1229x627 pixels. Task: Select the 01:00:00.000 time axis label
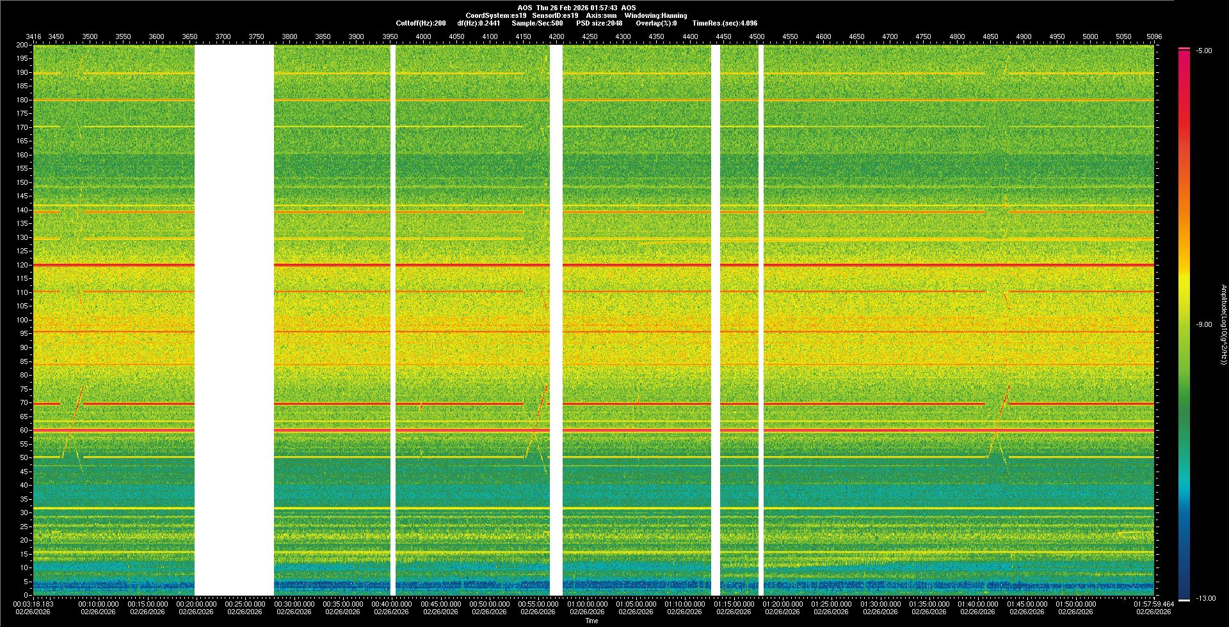click(x=587, y=604)
